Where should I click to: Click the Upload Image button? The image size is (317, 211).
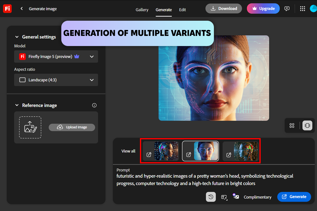[72, 127]
